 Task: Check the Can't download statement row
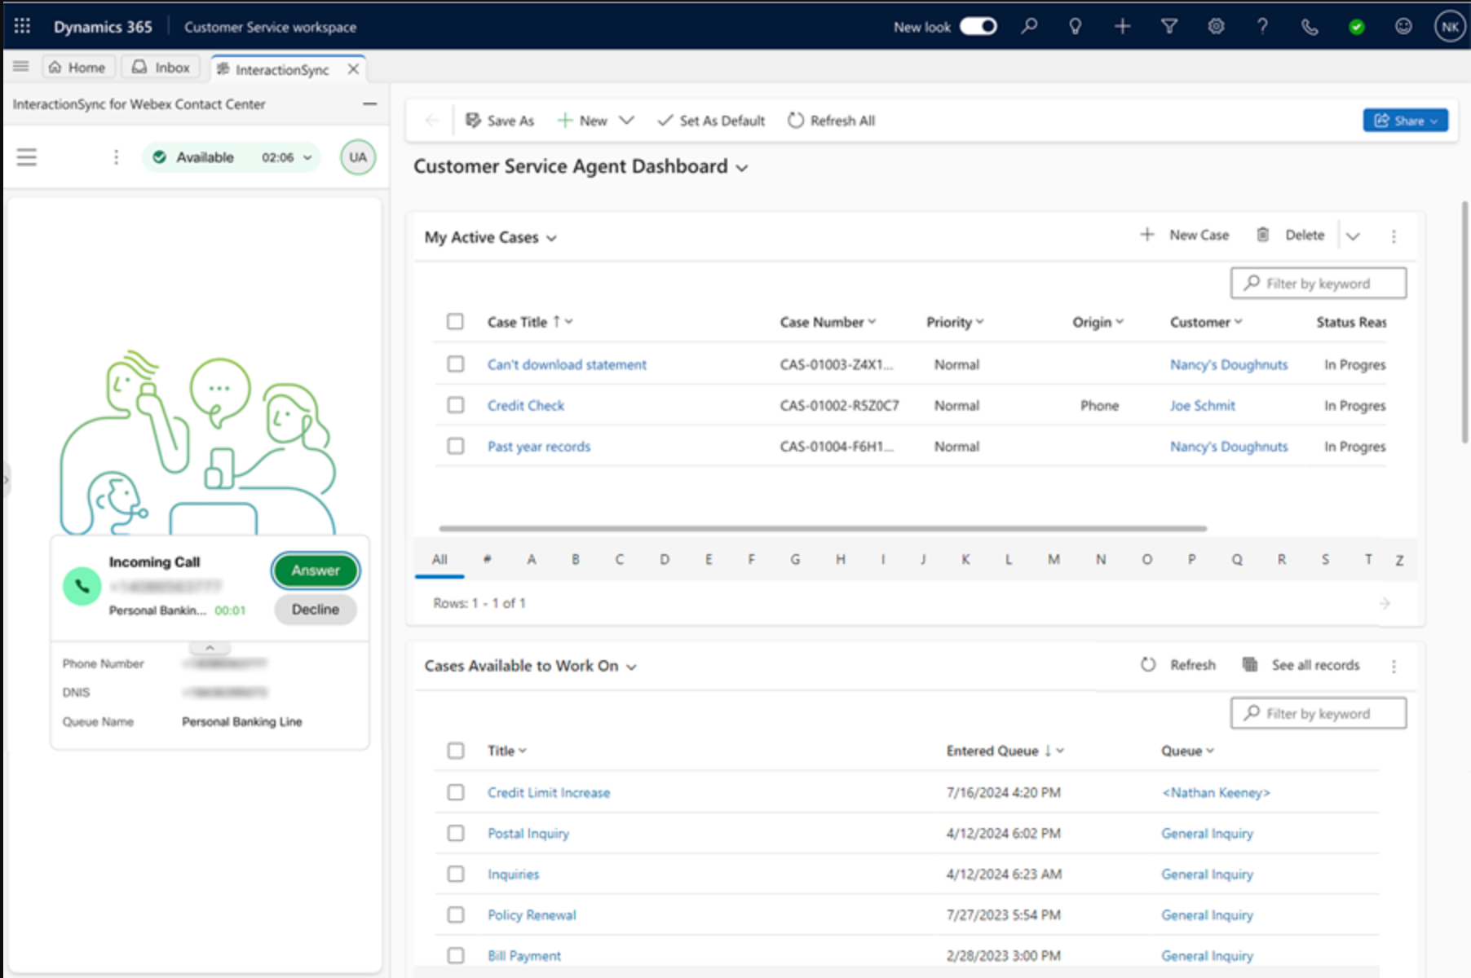click(x=455, y=363)
